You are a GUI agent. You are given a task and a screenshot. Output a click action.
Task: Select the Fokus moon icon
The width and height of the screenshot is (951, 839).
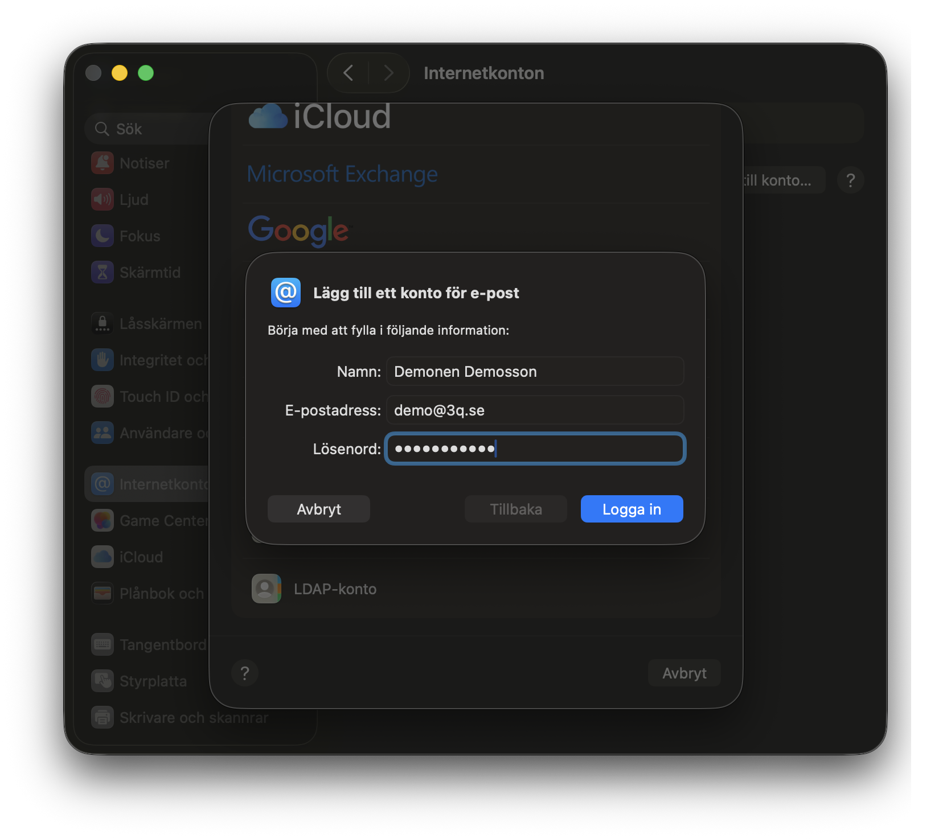(103, 236)
